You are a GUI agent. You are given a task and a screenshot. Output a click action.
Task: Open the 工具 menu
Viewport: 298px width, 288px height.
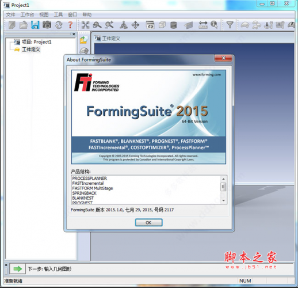(x=58, y=14)
